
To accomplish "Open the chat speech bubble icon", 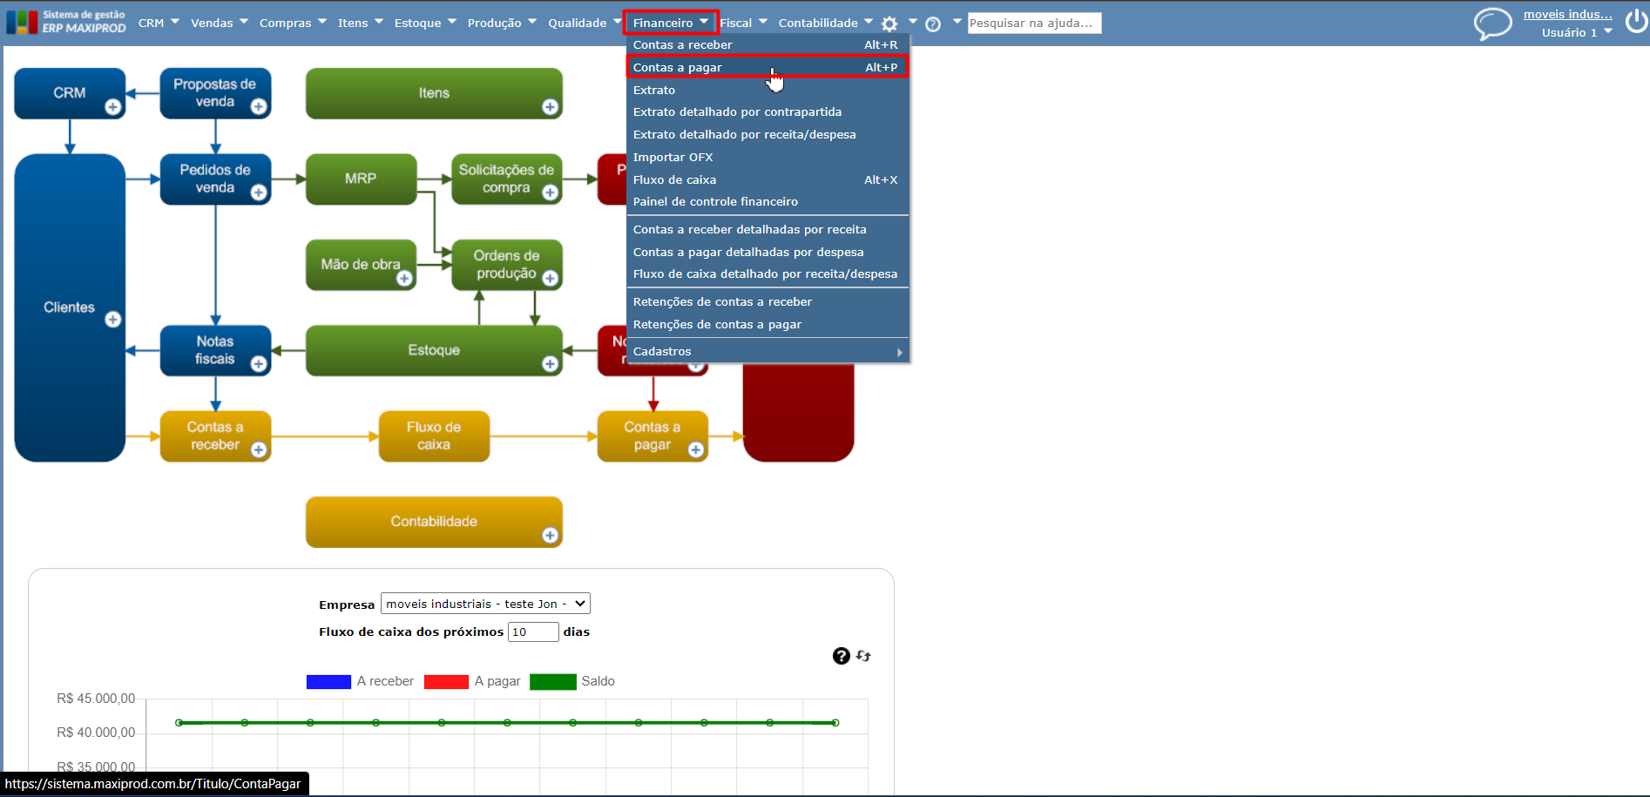I will 1492,24.
